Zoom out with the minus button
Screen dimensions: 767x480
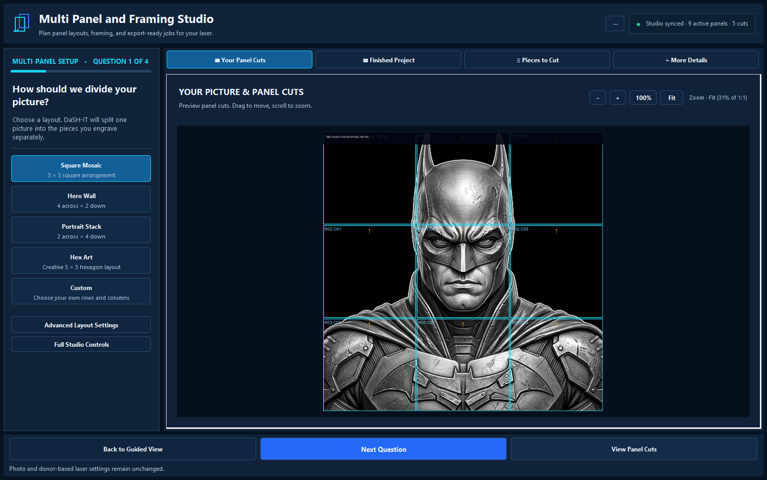(598, 98)
